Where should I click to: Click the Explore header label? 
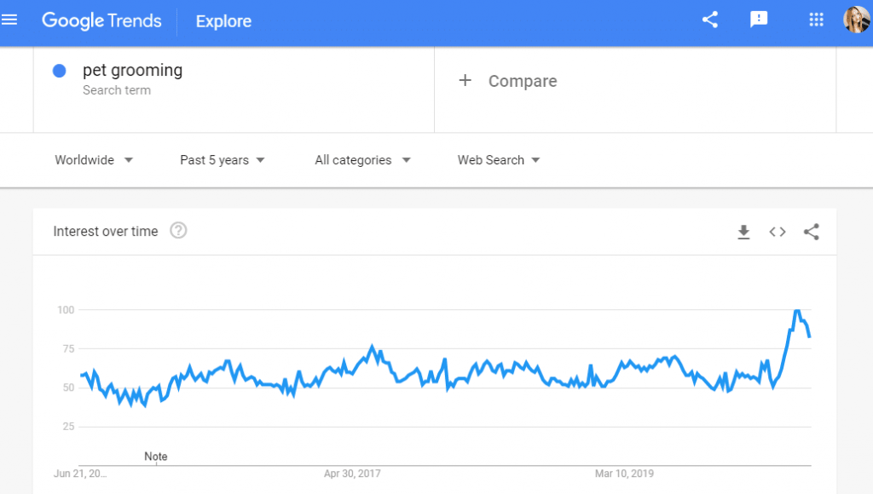223,21
